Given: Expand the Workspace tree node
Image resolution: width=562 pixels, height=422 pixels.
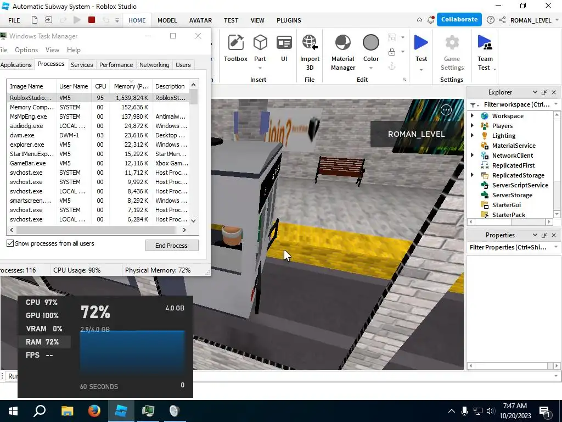Looking at the screenshot, I should (473, 115).
